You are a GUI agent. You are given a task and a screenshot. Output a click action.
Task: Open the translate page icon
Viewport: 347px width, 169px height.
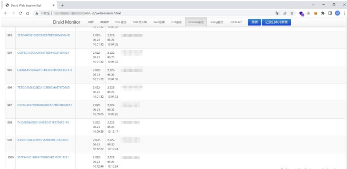277,13
